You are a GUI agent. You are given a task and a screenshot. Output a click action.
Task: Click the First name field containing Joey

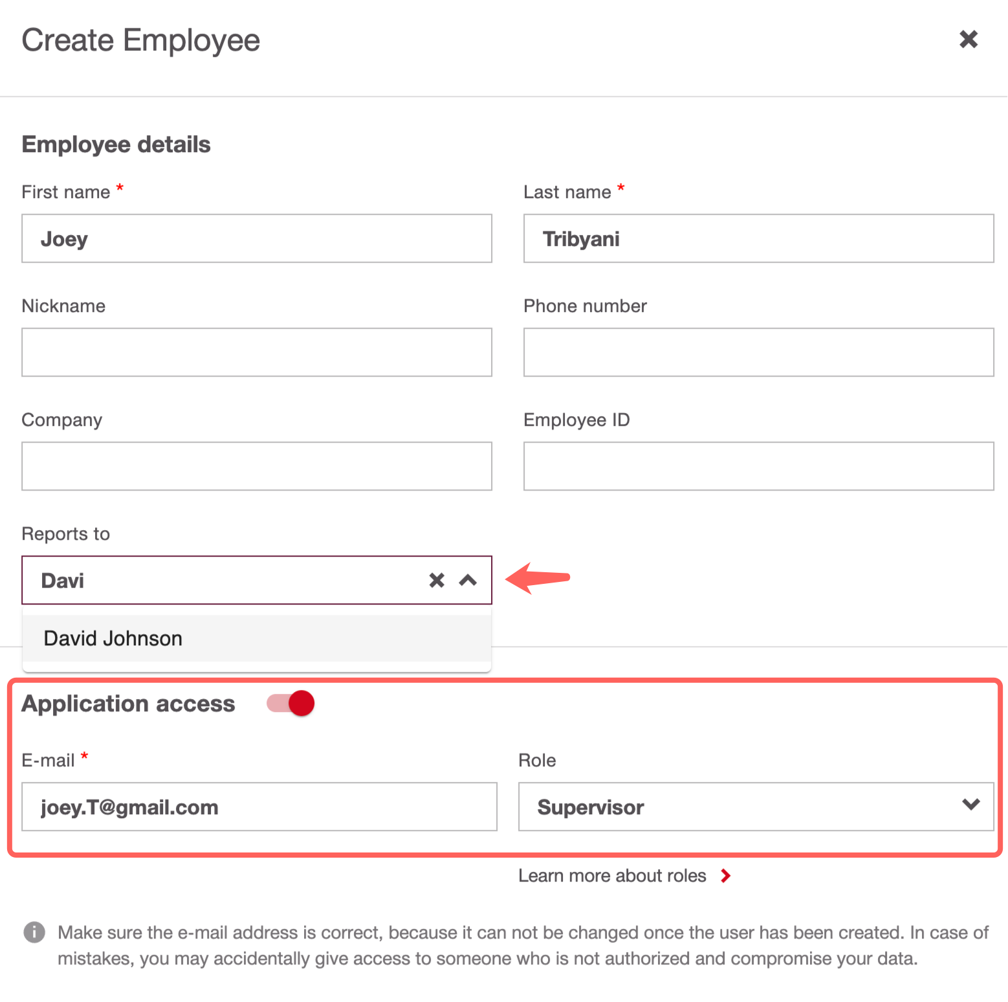256,239
